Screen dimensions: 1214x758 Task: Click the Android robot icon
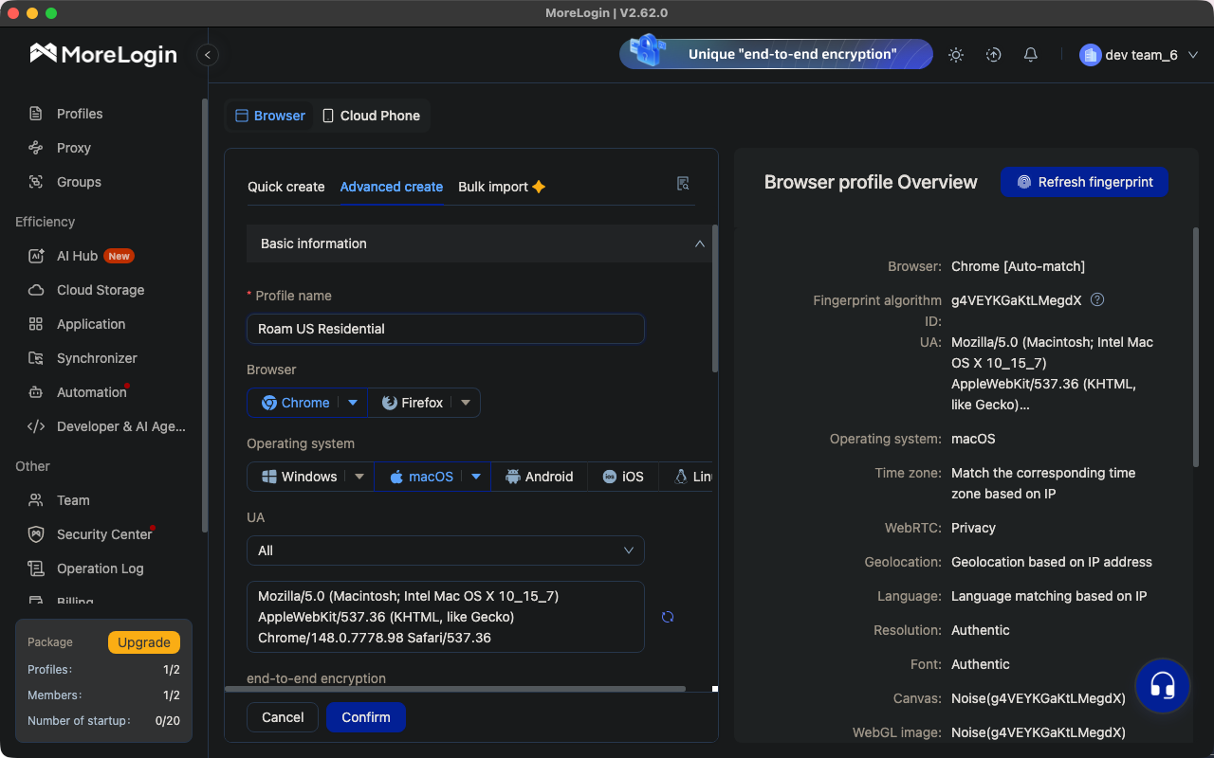513,477
